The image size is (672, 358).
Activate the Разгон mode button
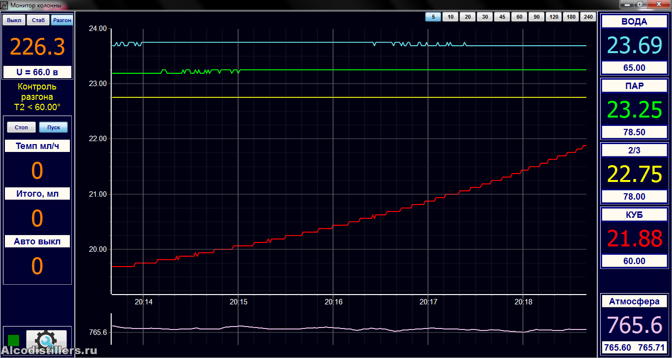click(x=61, y=20)
